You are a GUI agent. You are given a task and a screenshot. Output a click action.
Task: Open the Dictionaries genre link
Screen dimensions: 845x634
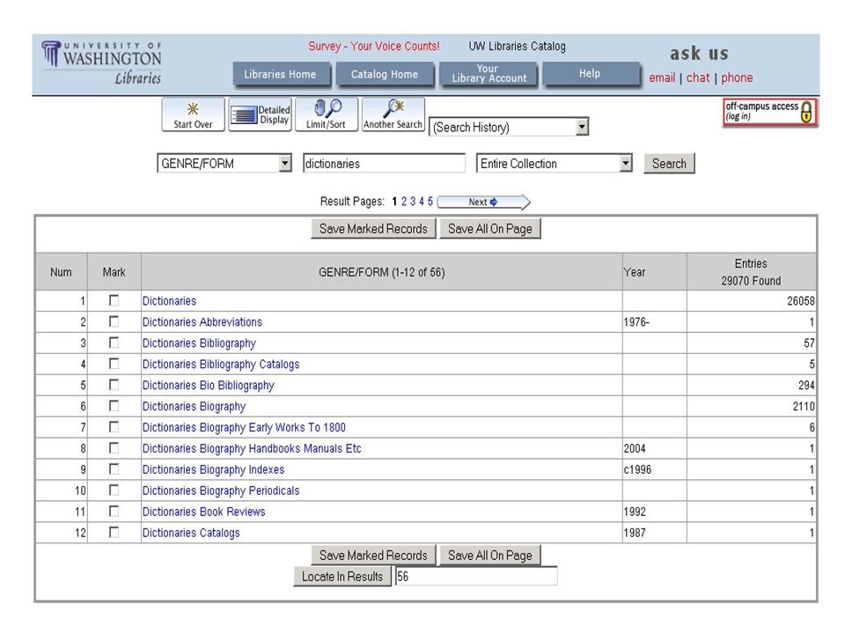point(169,301)
